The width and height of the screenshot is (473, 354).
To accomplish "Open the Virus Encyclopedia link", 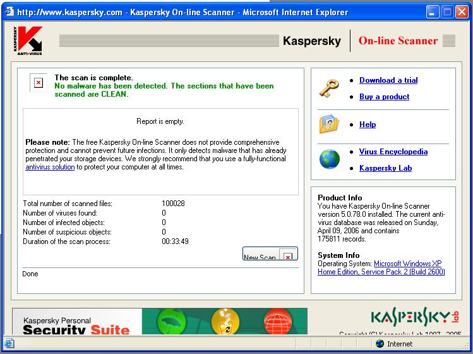I will 393,152.
